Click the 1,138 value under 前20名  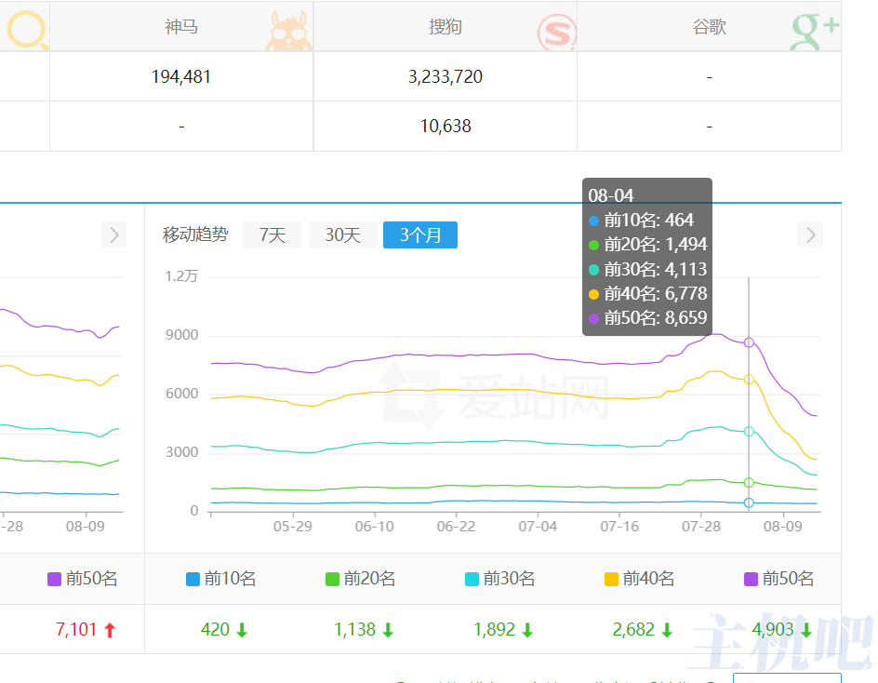coord(354,629)
